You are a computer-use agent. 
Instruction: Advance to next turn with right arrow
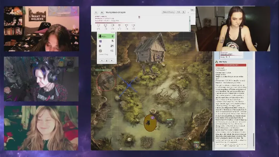[x=112, y=61]
